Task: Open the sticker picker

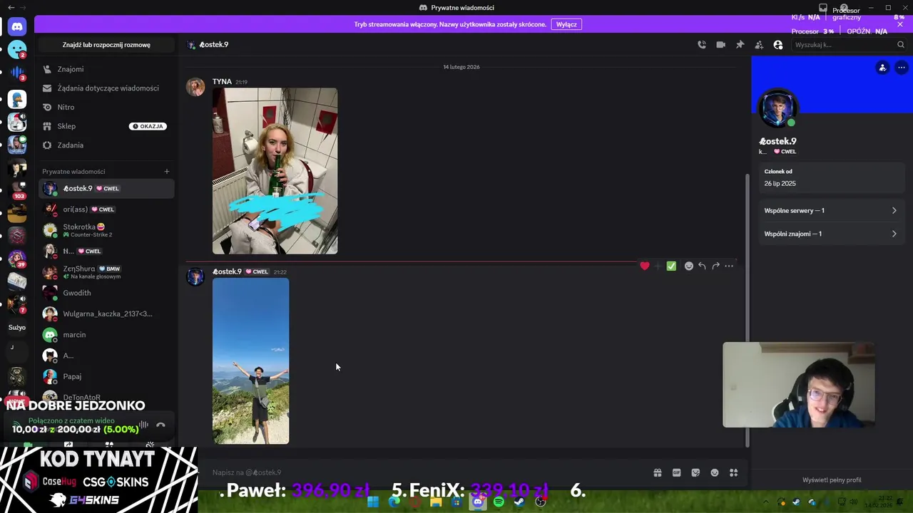Action: (695, 472)
